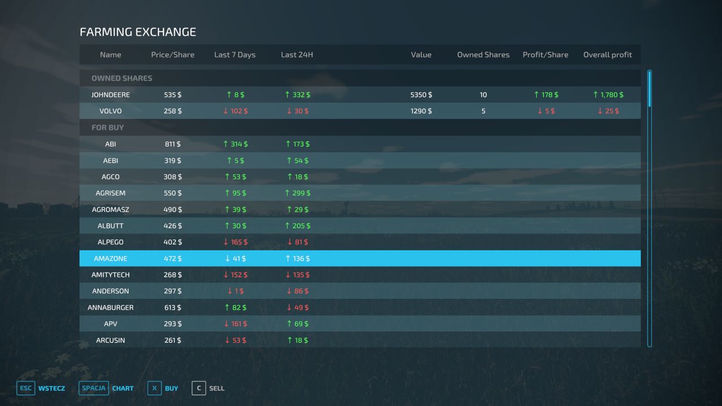Click JOHNDEERE value 5350 $
Viewport: 722px width, 406px height.
tap(421, 95)
